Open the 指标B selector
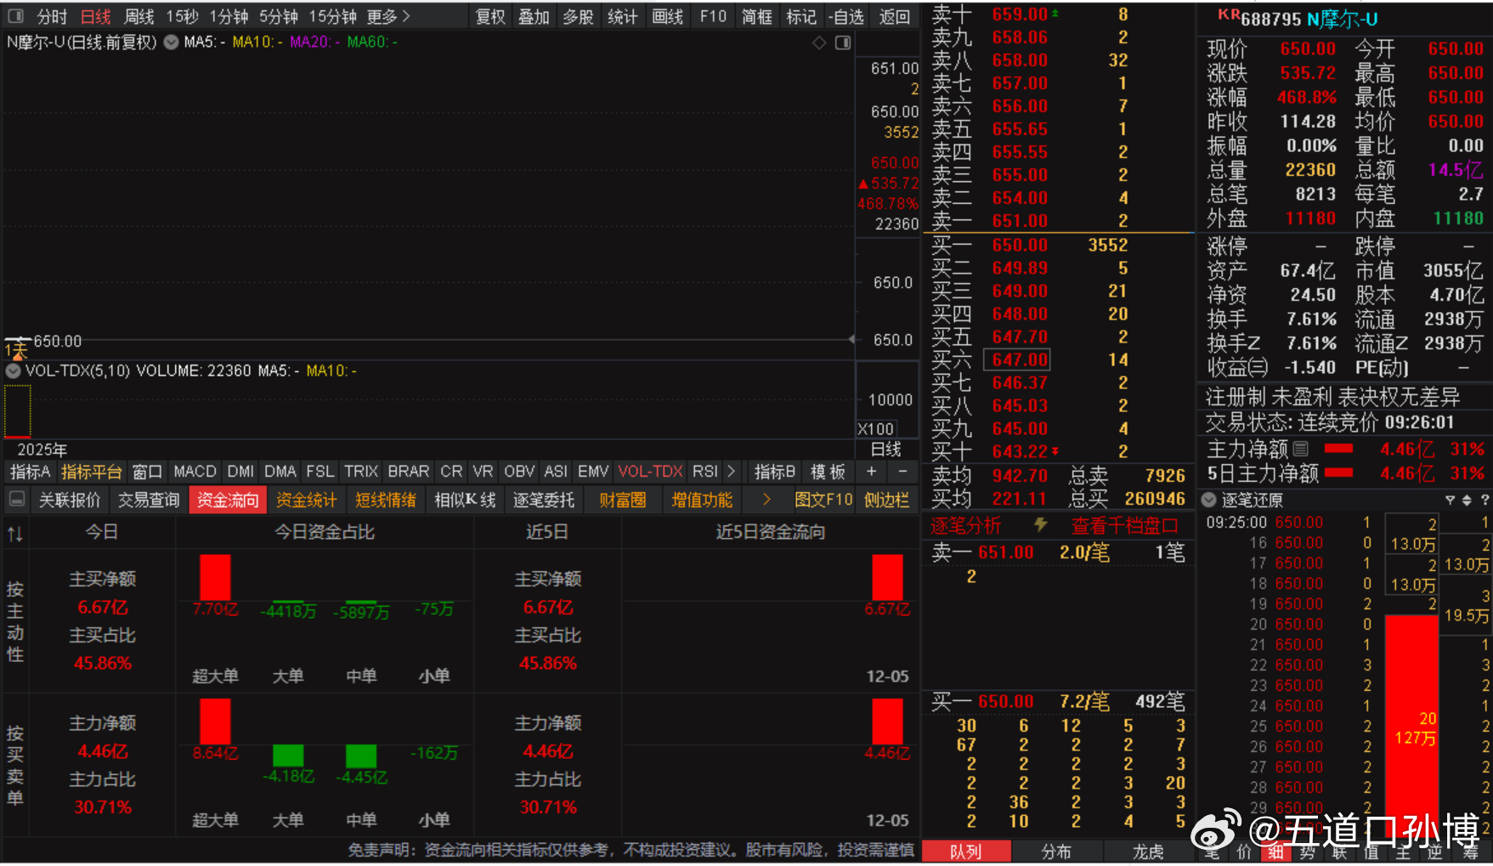Image resolution: width=1493 pixels, height=866 pixels. 775,472
